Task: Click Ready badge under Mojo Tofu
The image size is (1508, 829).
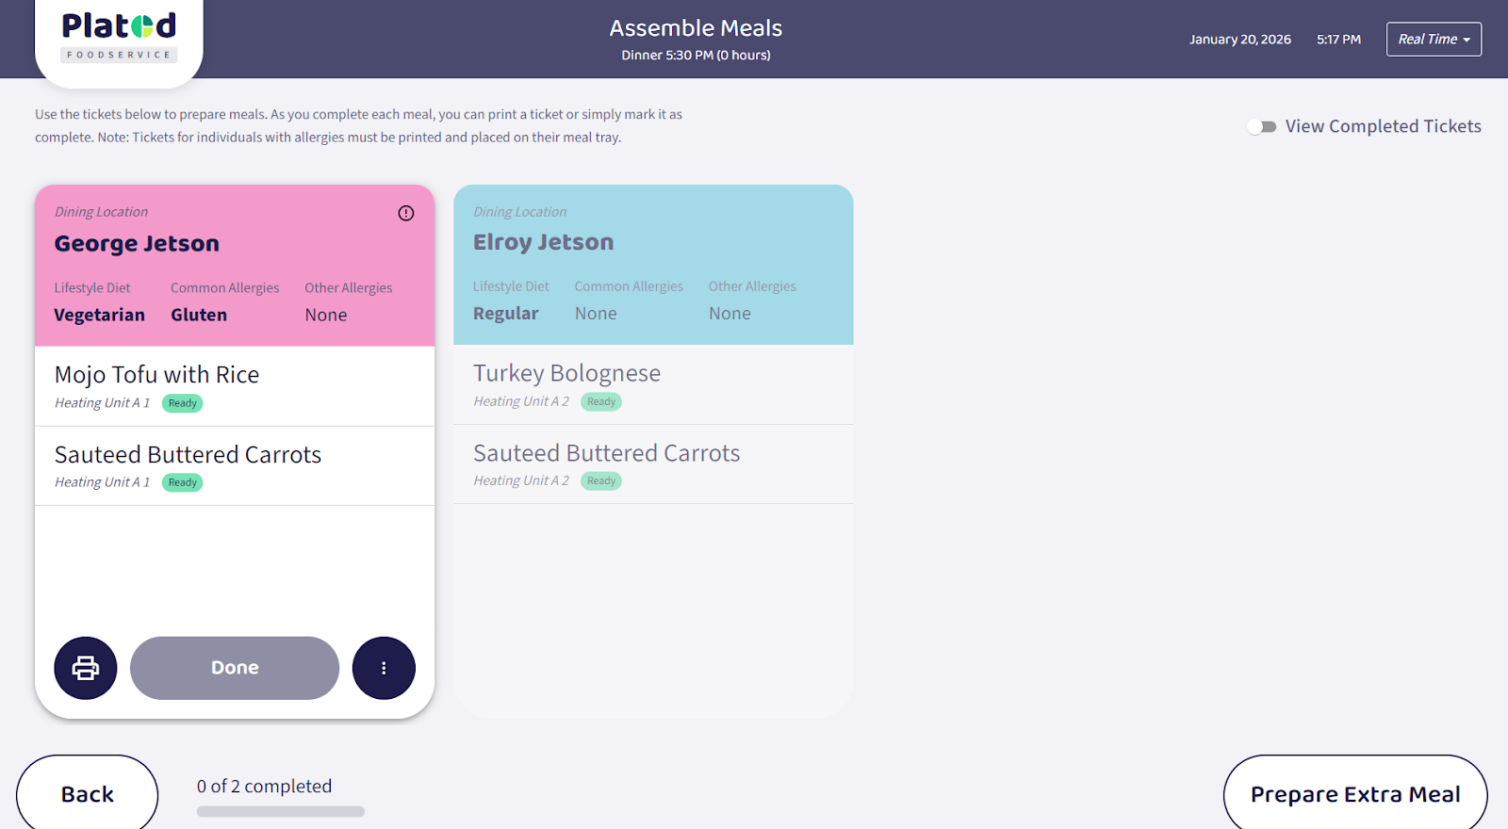Action: click(x=183, y=403)
